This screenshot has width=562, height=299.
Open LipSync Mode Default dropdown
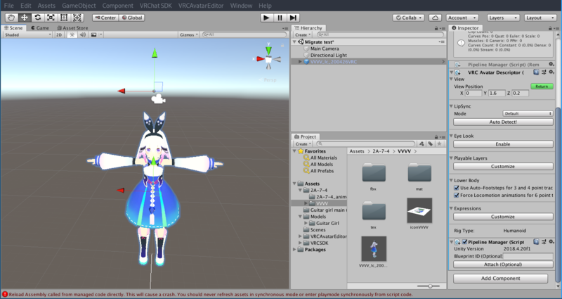pos(528,113)
